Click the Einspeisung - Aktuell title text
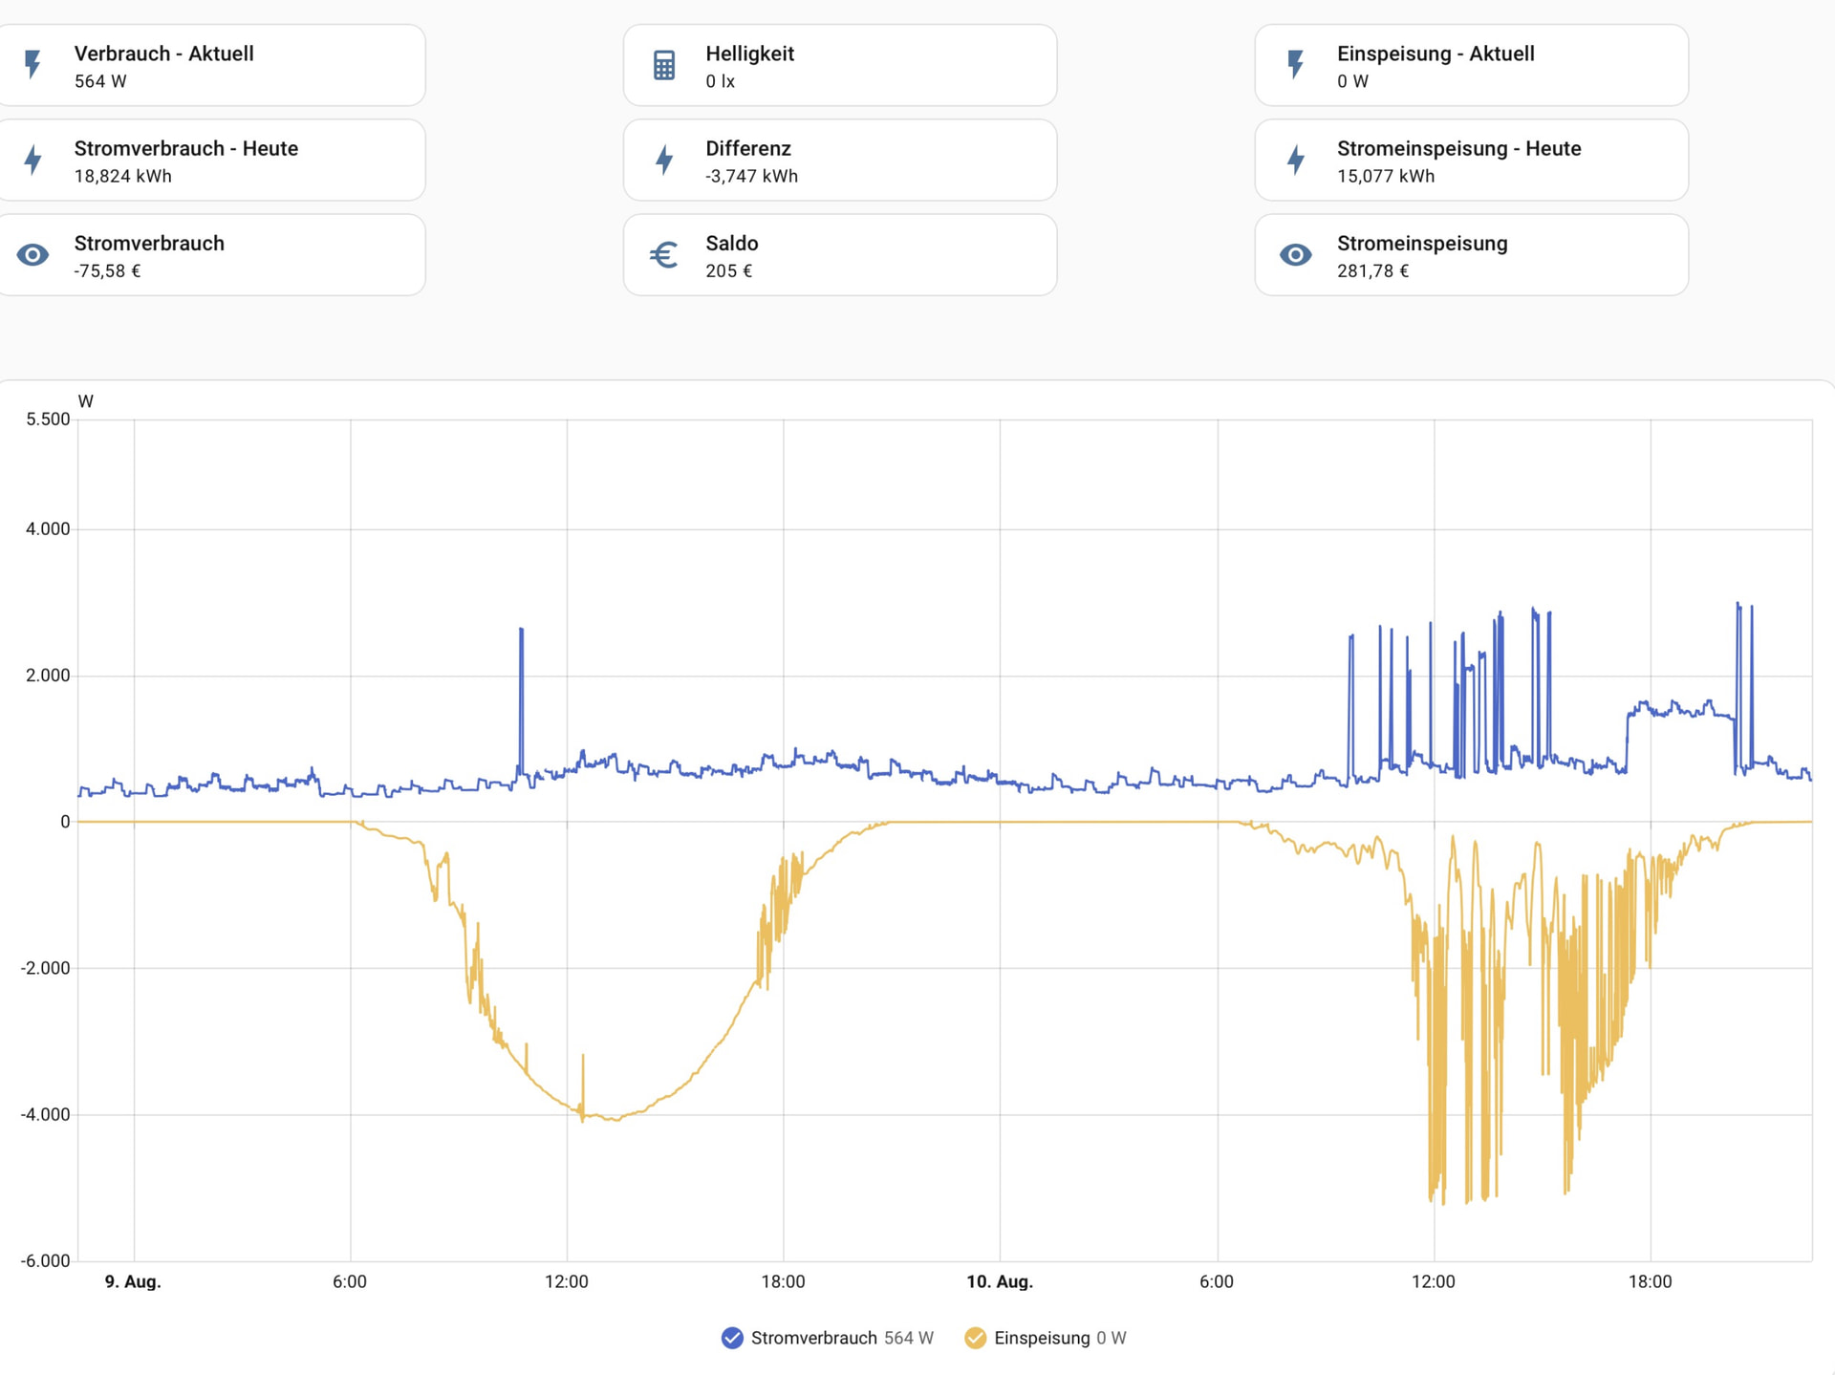The height and width of the screenshot is (1375, 1835). click(1436, 54)
